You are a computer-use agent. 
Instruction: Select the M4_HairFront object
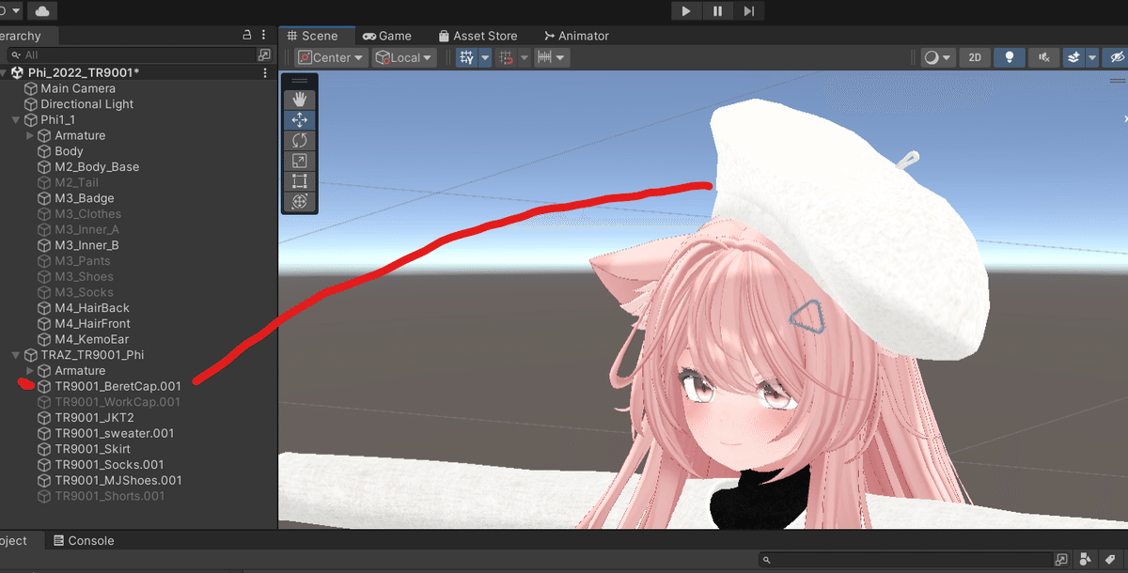tap(94, 323)
